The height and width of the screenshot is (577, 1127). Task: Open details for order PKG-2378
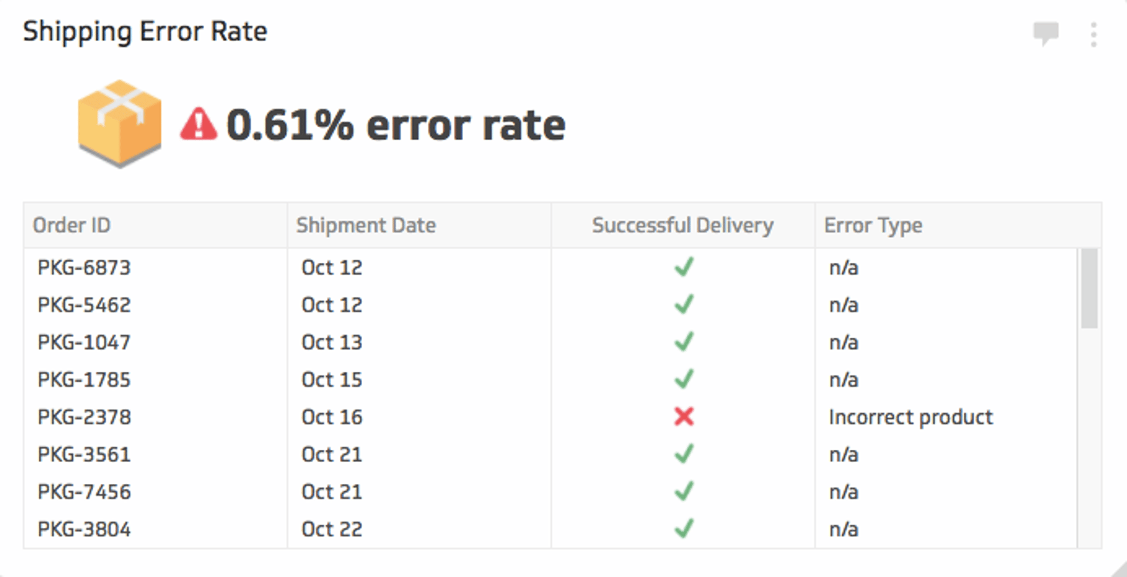[83, 417]
